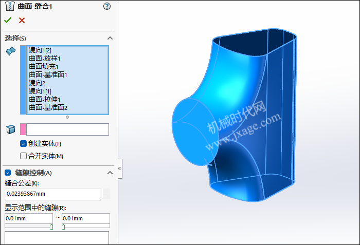The image size is (360, 245).
Task: Enable the 合并实体 checkbox
Action: 23,156
